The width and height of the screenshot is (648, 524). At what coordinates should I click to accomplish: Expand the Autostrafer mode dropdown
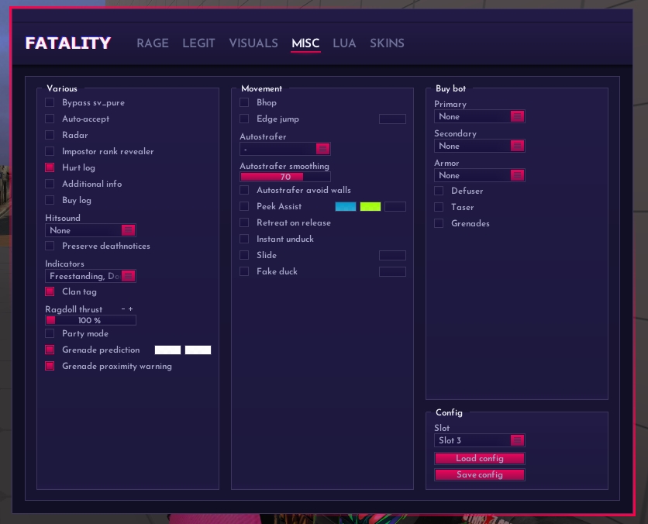click(284, 149)
